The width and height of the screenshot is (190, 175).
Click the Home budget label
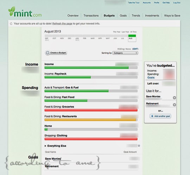click(48, 126)
